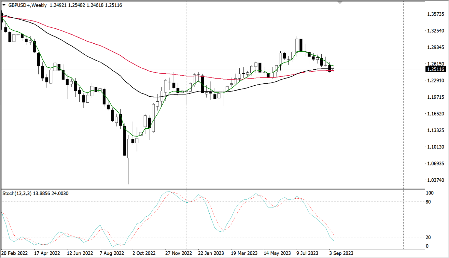Click the 1.10130 price scale label
449x258 pixels.
point(436,147)
